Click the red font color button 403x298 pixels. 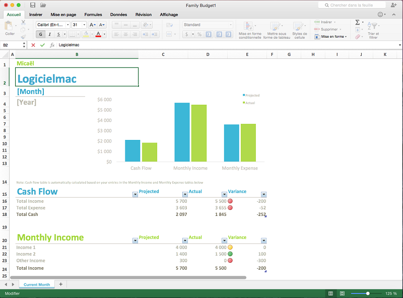(98, 34)
